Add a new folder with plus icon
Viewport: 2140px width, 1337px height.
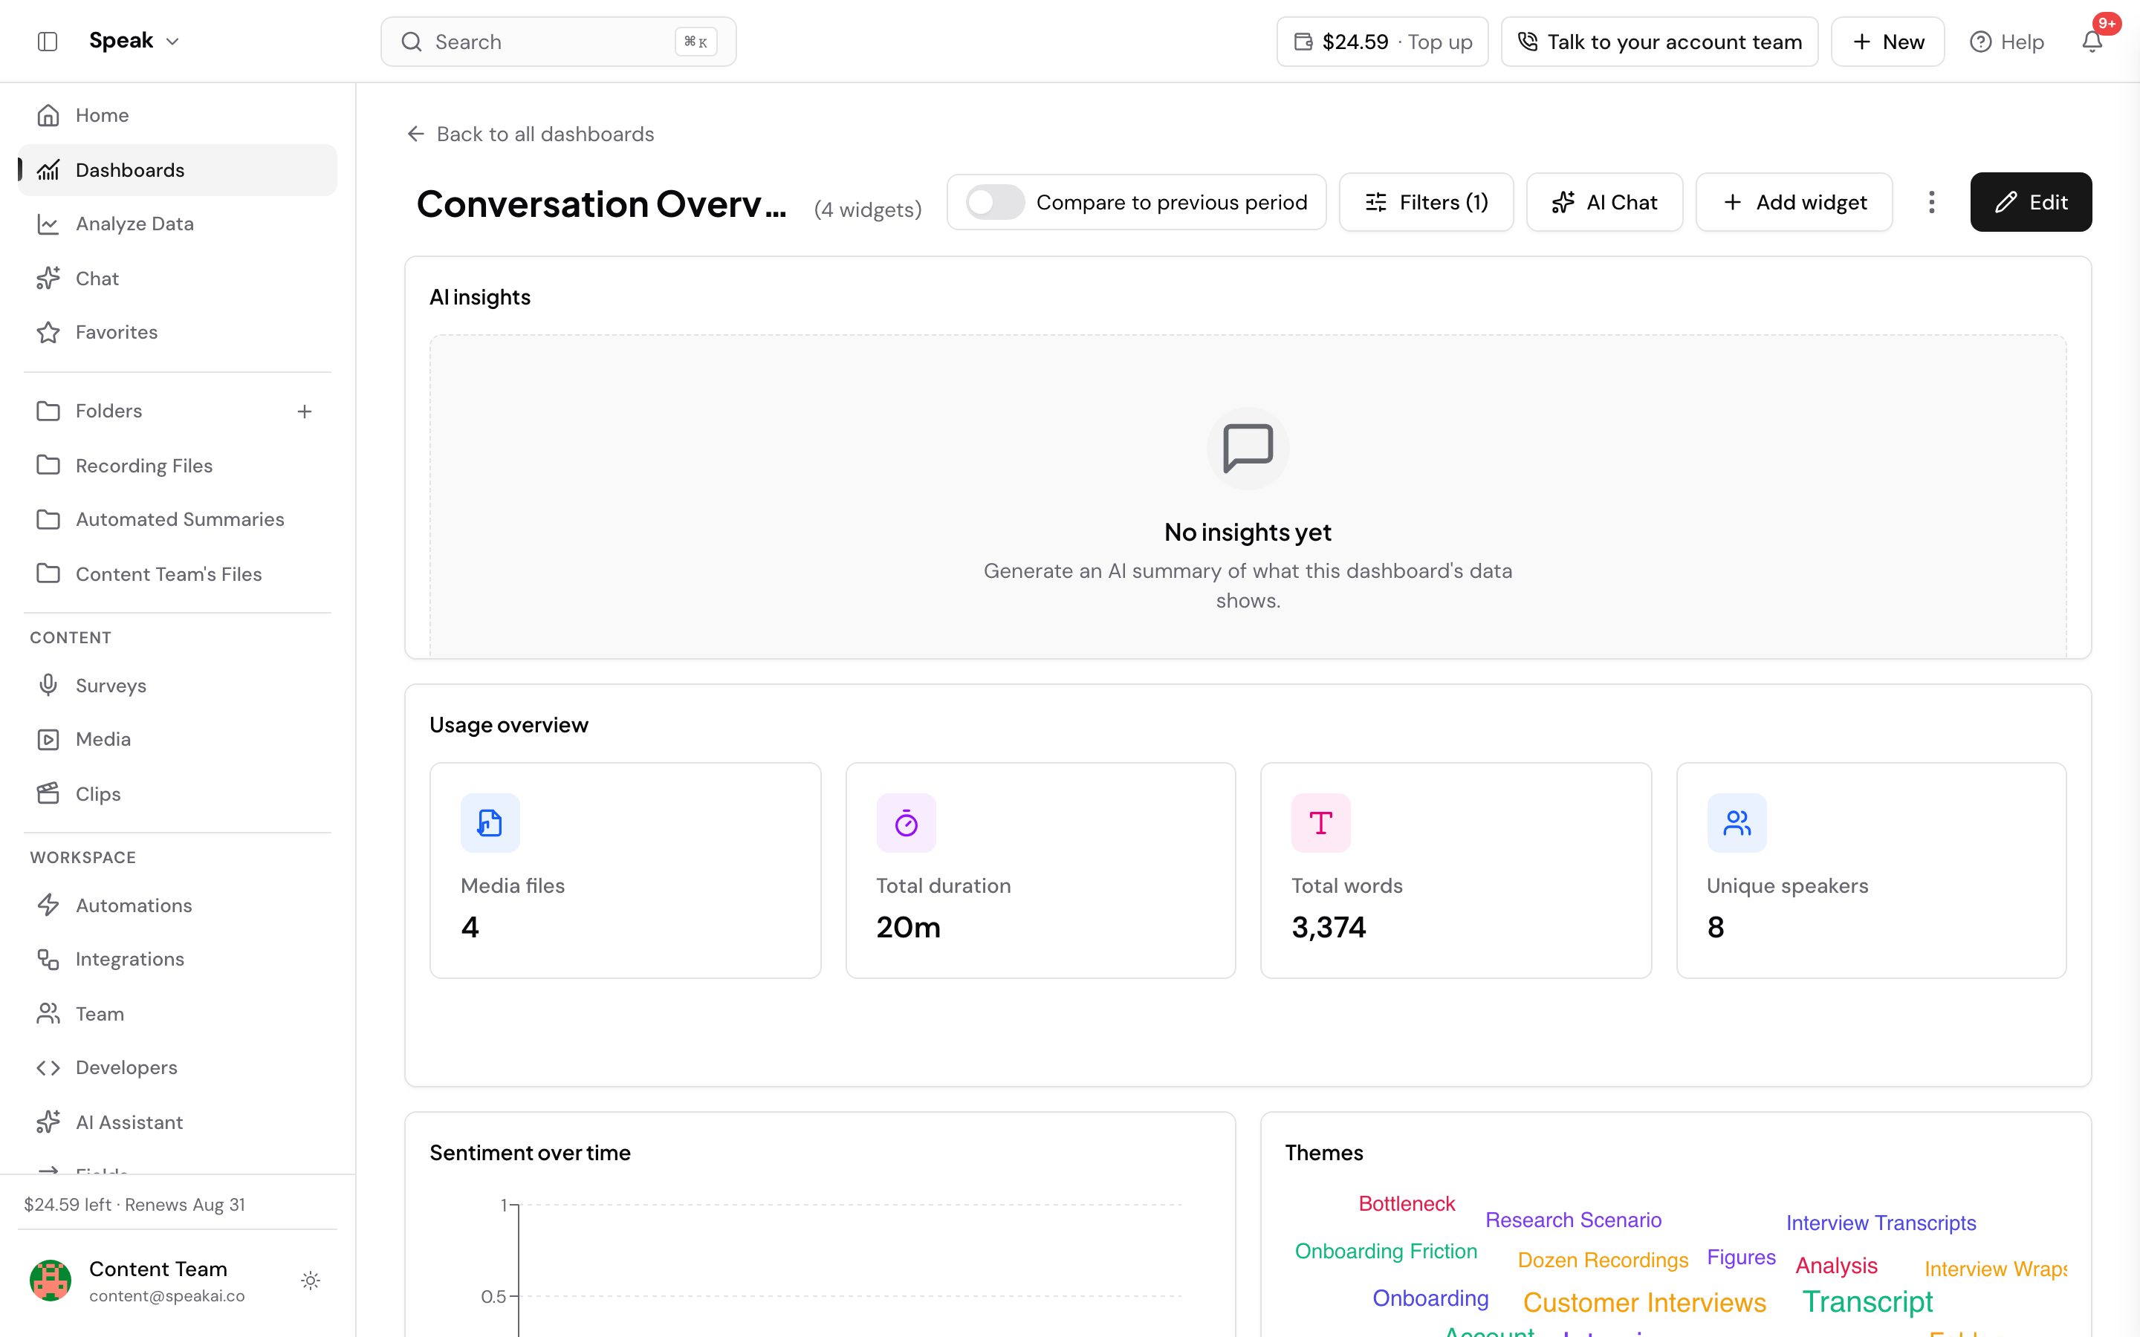[304, 411]
